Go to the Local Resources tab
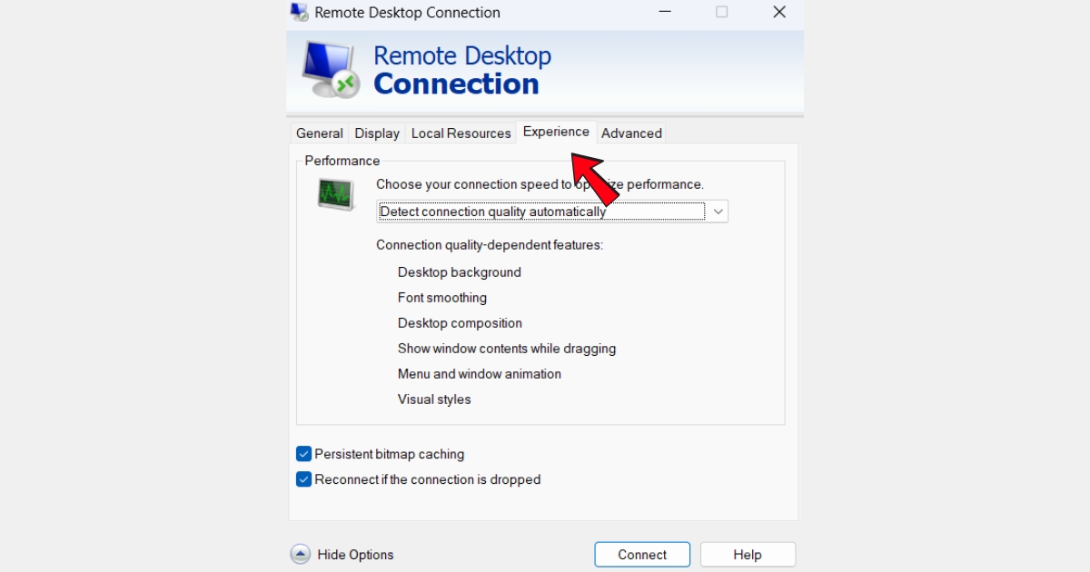Screen dimensions: 1090x572 [x=461, y=133]
